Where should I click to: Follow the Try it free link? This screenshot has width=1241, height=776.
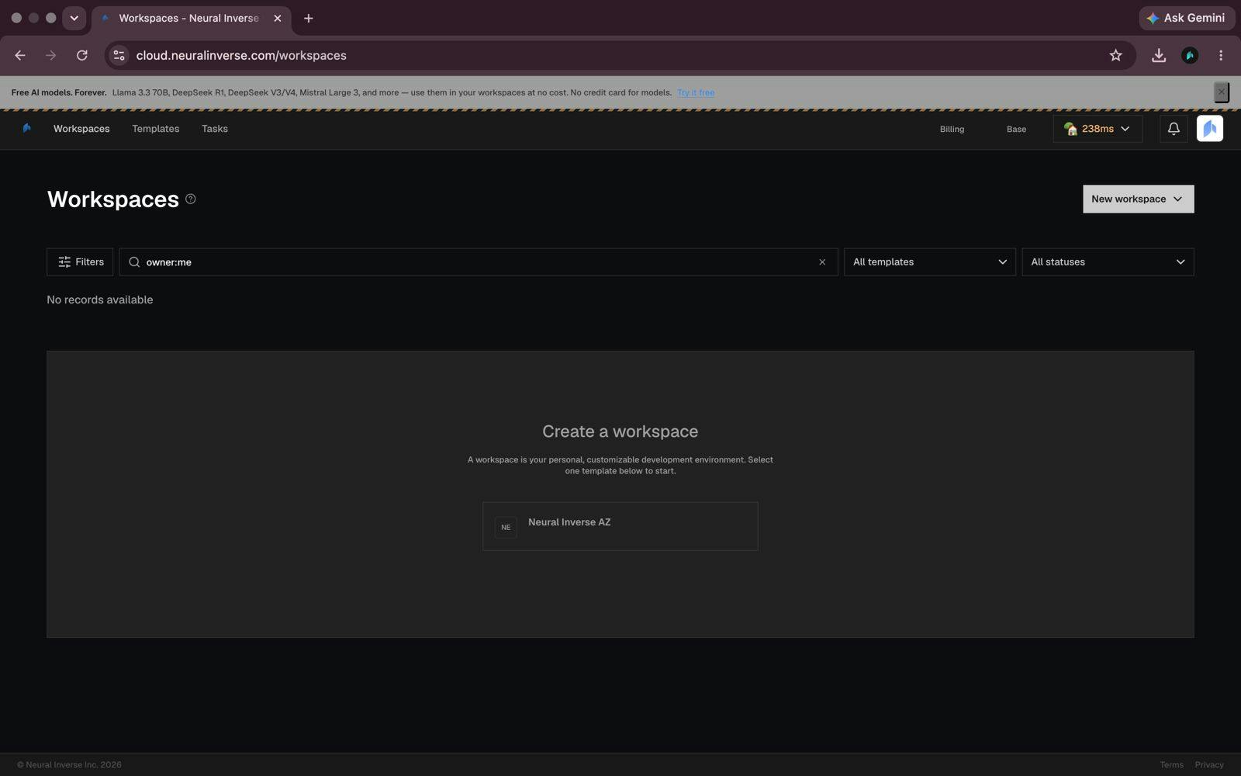[696, 92]
